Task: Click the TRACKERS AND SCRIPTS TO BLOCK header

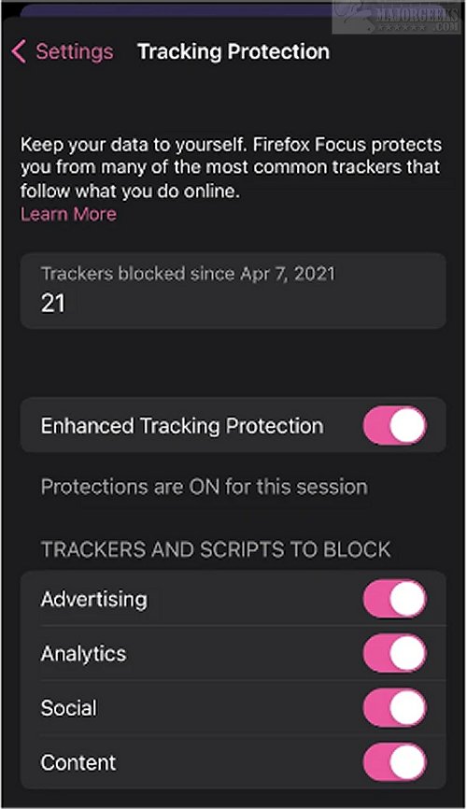Action: (x=216, y=549)
